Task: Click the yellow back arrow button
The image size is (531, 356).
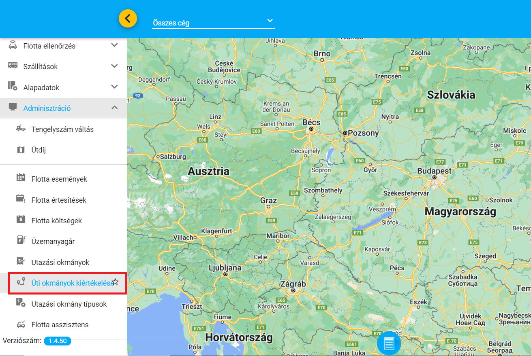Action: (128, 19)
